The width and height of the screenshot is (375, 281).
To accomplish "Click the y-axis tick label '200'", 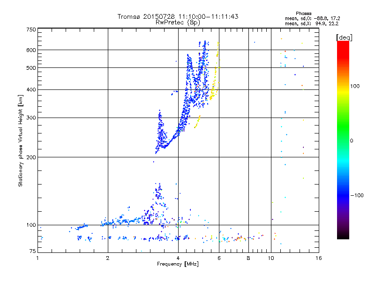I will (31, 157).
